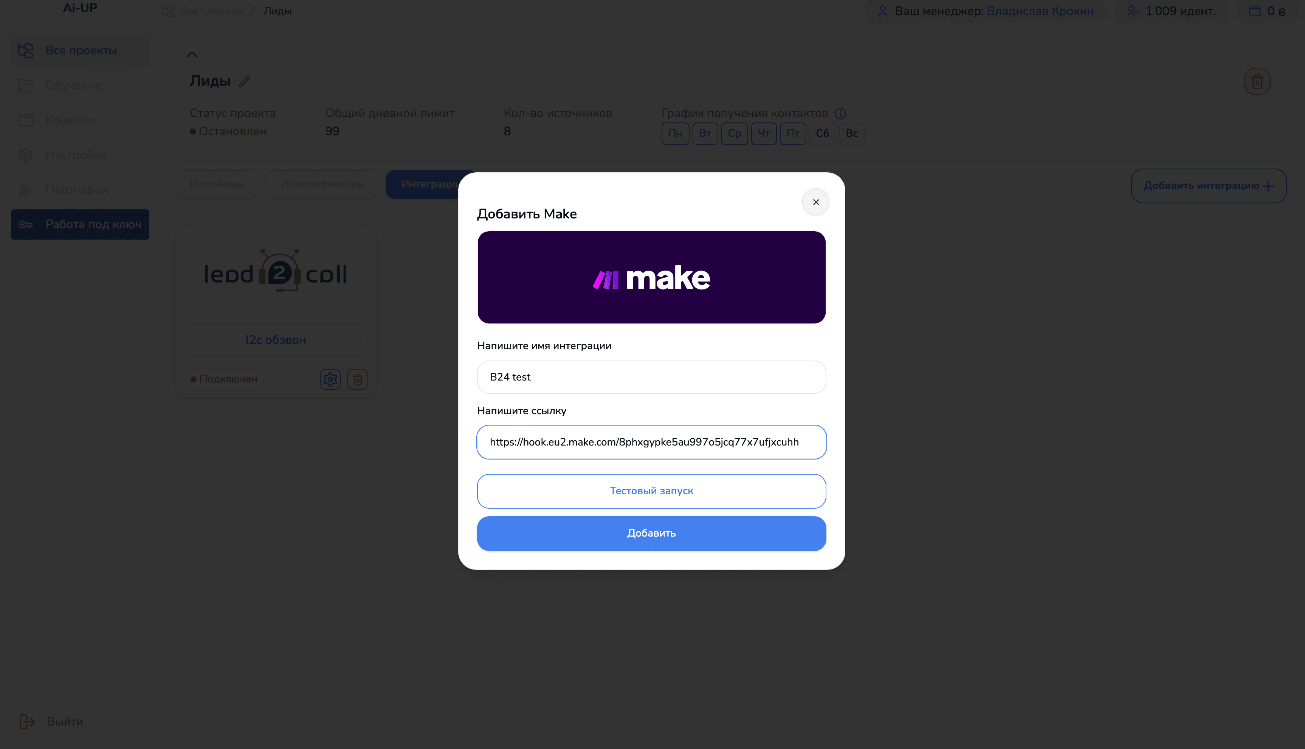The height and width of the screenshot is (749, 1305).
Task: Show info about График получения контактов
Action: (x=841, y=113)
